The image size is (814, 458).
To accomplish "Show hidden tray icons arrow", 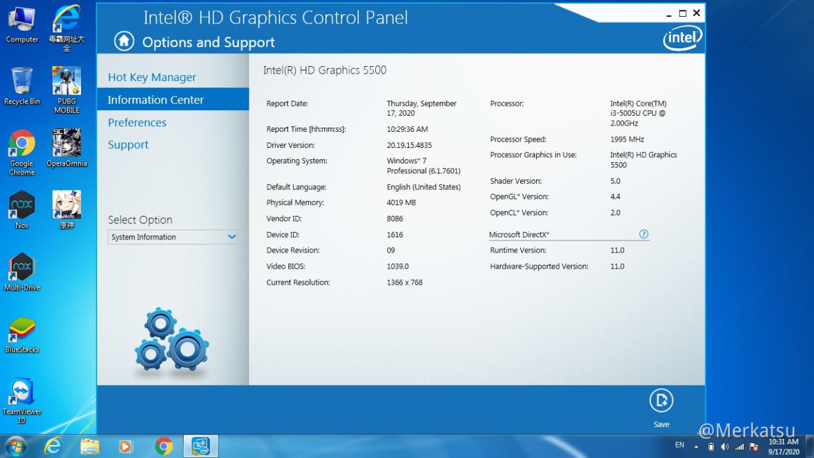I will 696,446.
